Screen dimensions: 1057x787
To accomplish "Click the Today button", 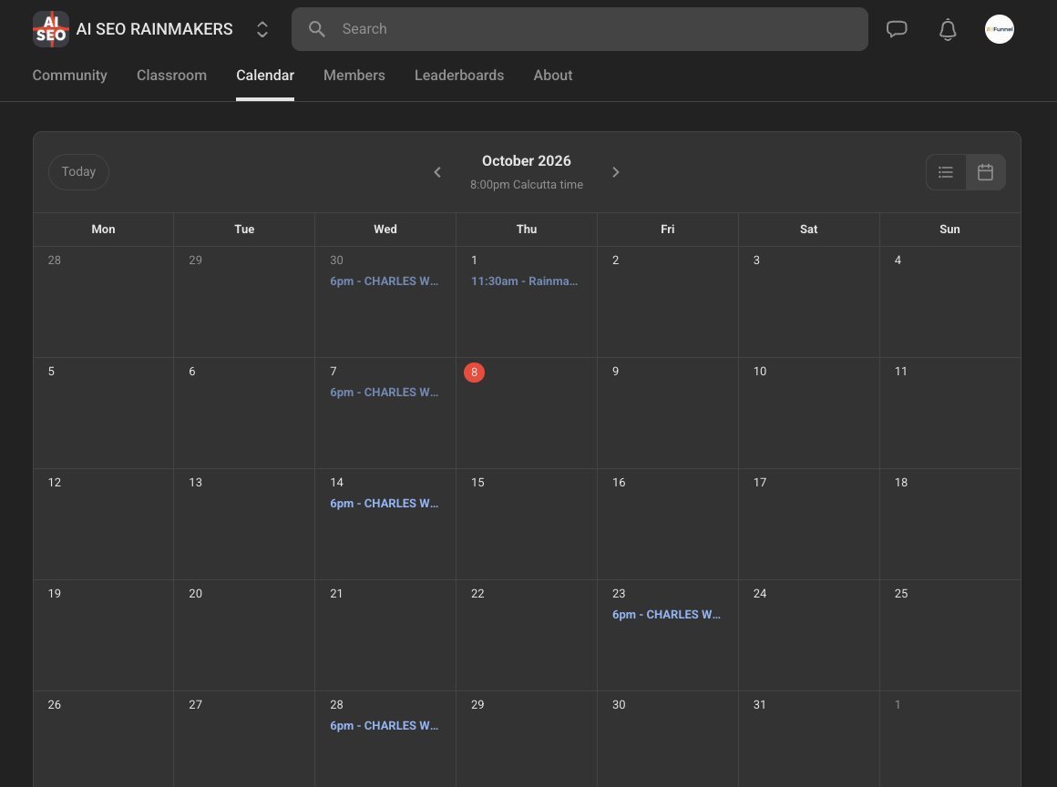I will pos(79,172).
